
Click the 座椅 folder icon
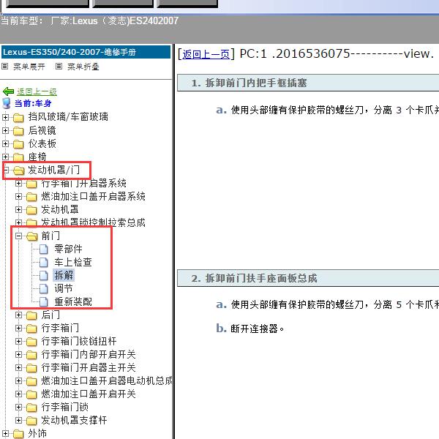pyautogui.click(x=18, y=157)
